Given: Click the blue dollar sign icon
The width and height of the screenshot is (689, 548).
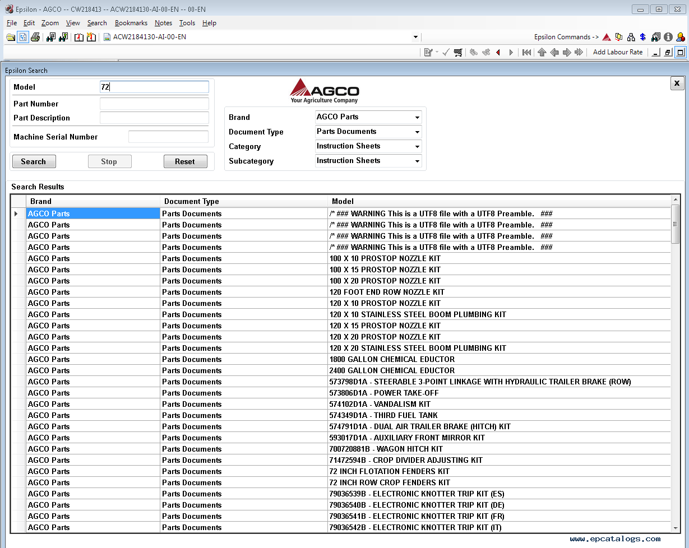Looking at the screenshot, I should 642,37.
